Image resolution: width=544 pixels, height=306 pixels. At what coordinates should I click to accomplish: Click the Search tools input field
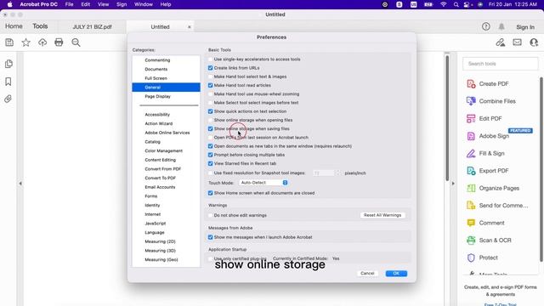(501, 64)
